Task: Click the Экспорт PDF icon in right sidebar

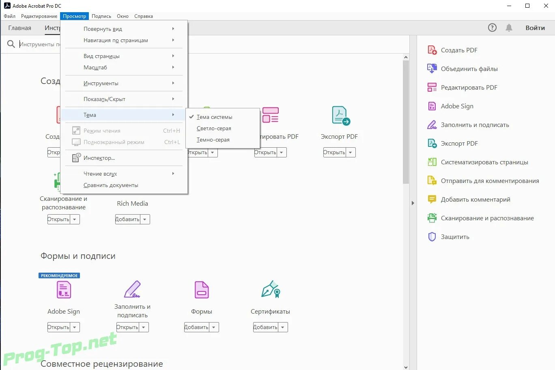Action: tap(432, 143)
